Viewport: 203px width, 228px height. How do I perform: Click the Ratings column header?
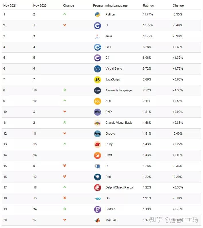pyautogui.click(x=148, y=5)
